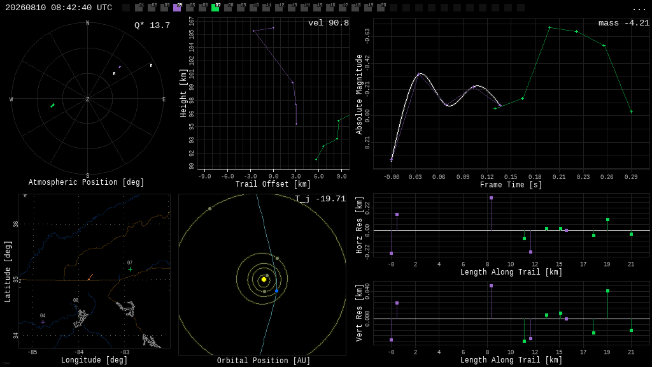The image size is (652, 367).
Task: Click the purple trail in sky plot
Action: click(x=120, y=66)
